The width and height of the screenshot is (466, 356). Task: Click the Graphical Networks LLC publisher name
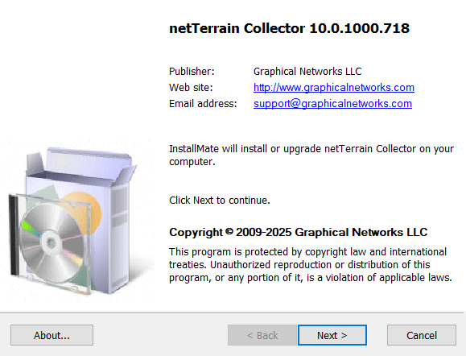307,72
